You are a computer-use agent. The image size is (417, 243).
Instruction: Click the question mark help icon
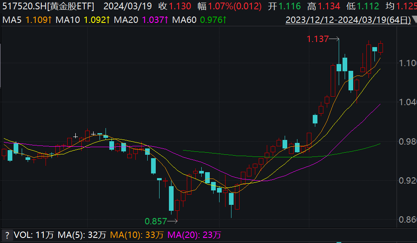click(x=7, y=235)
